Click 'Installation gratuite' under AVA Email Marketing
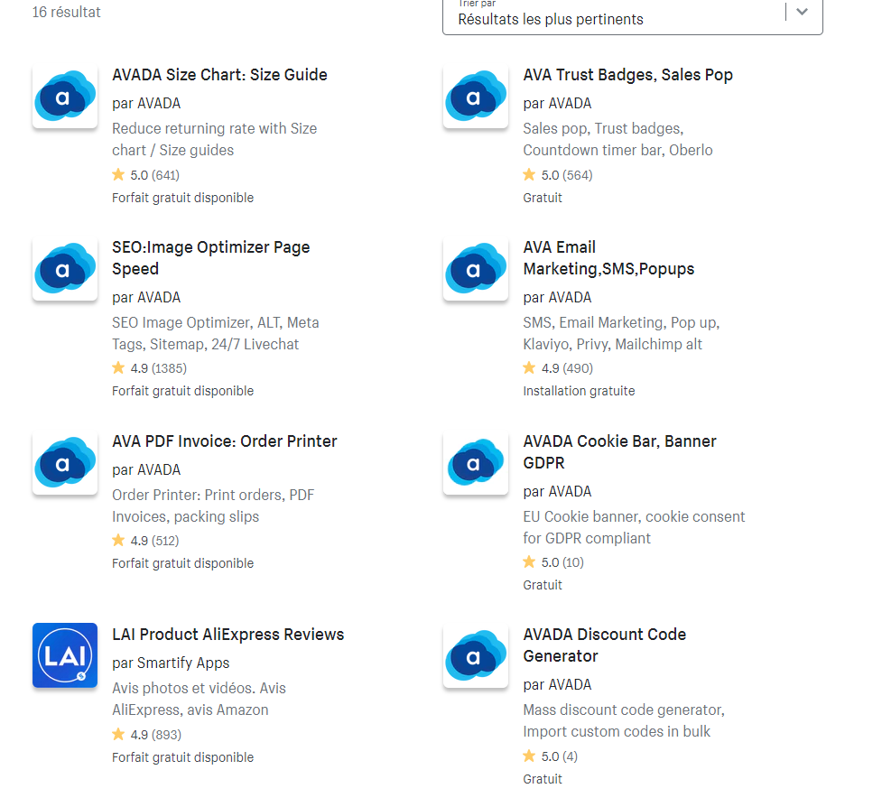 pyautogui.click(x=579, y=391)
